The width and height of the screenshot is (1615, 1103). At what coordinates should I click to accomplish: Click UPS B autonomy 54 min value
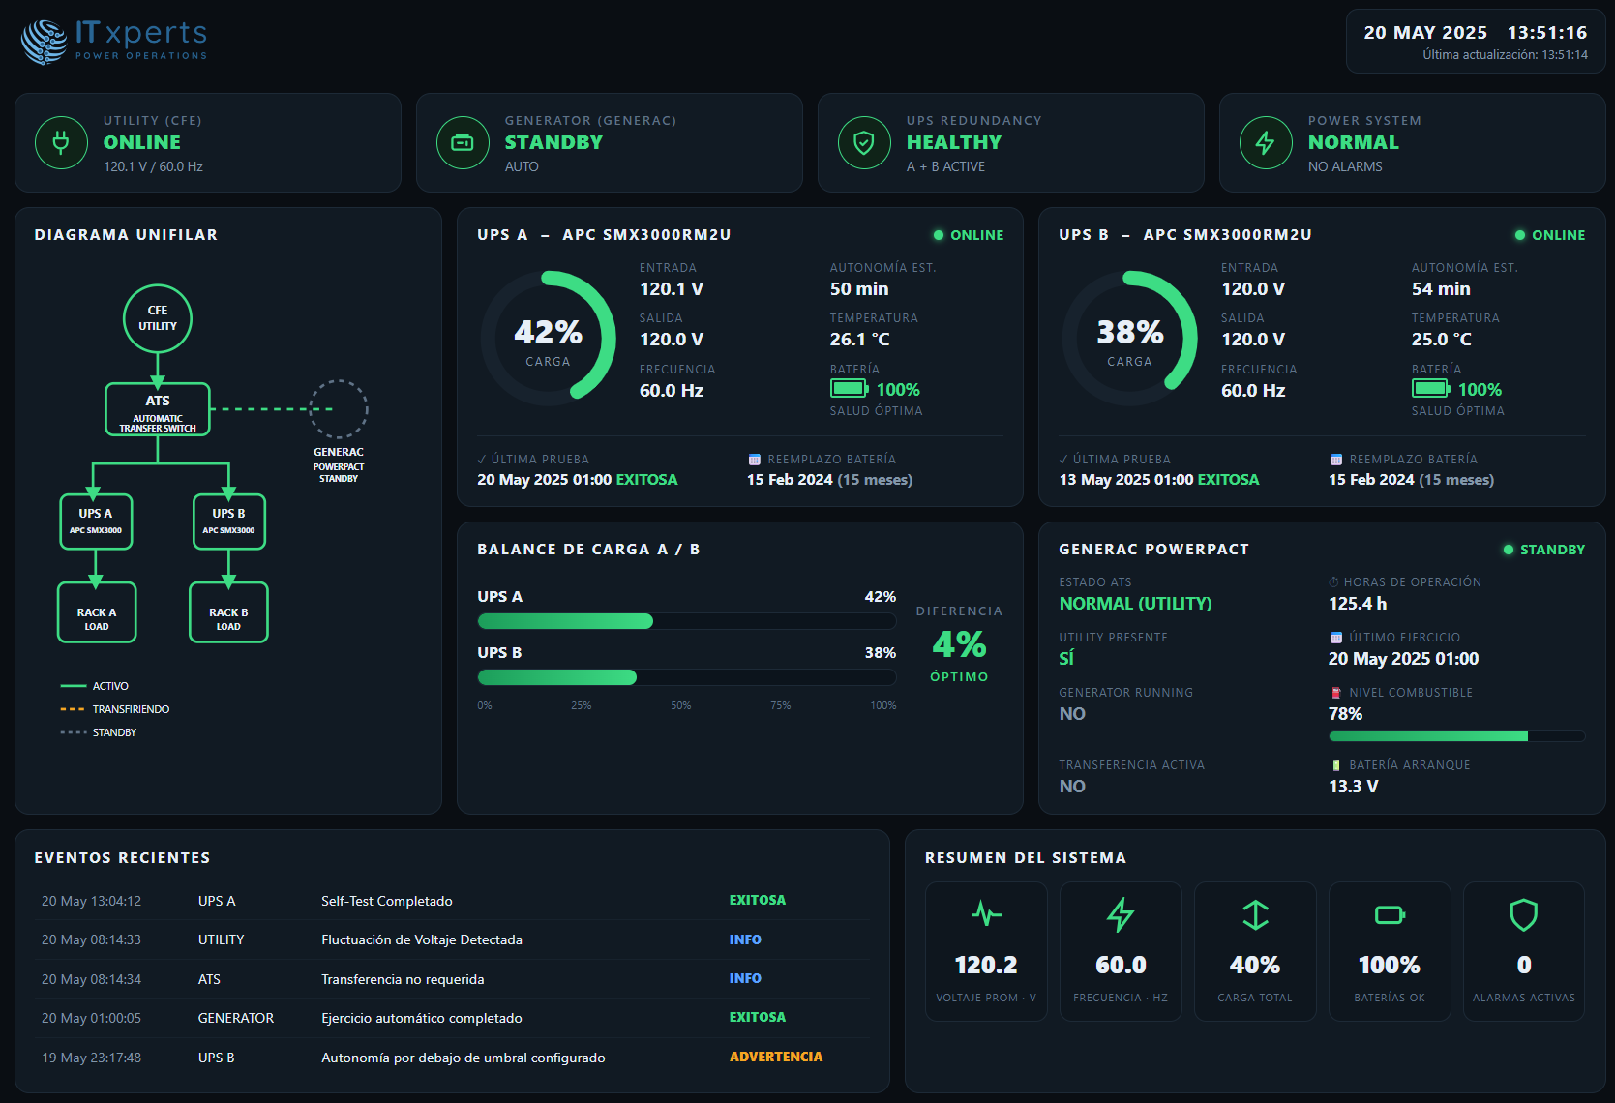(x=1441, y=288)
